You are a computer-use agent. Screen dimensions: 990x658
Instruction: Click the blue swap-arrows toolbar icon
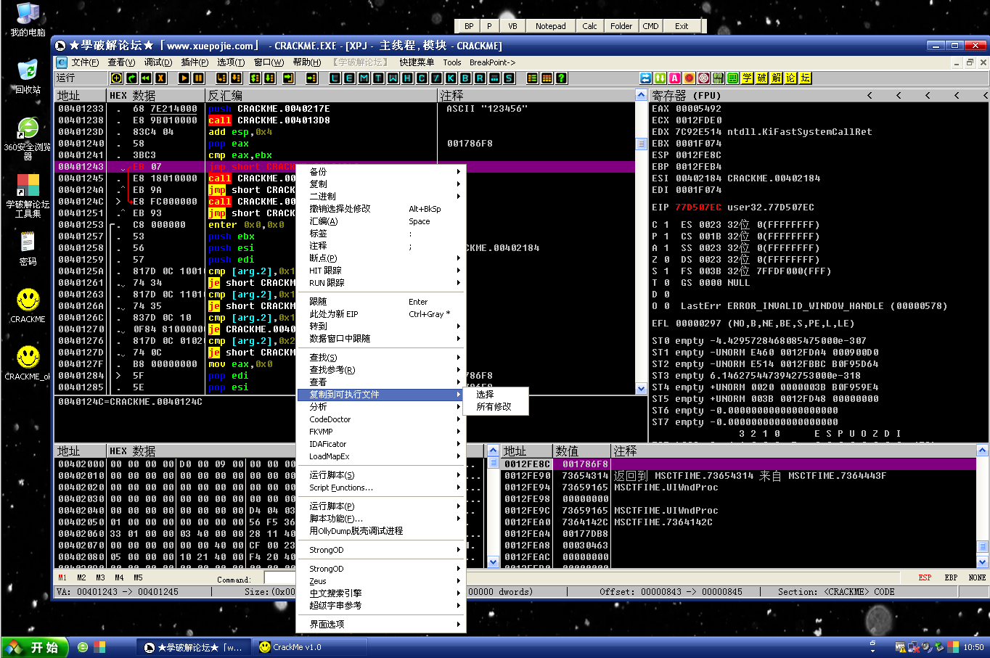click(645, 78)
